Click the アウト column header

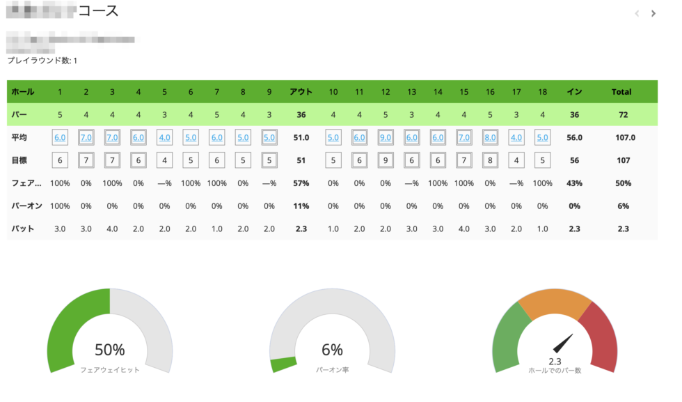[301, 92]
